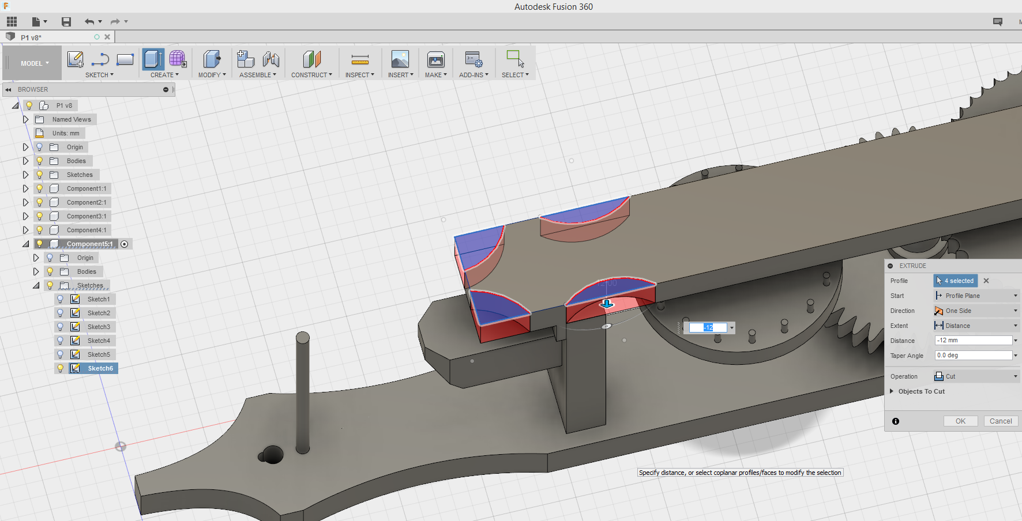Screen dimensions: 1022x521
Task: Open the File menu icon
Action: [39, 22]
